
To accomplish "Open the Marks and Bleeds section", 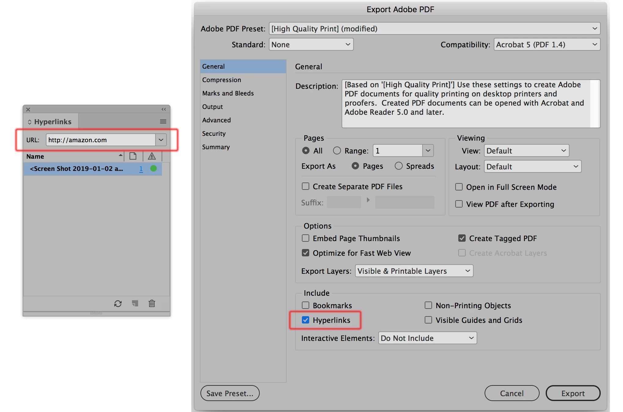I will [228, 93].
